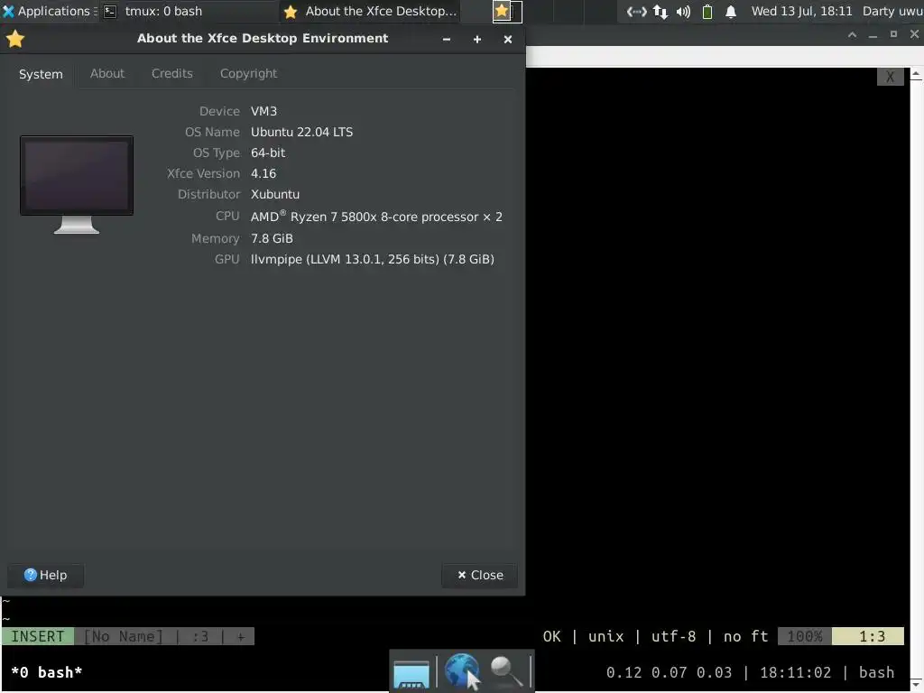The width and height of the screenshot is (924, 693).
Task: Launch the web browser globe dock icon
Action: pyautogui.click(x=461, y=670)
